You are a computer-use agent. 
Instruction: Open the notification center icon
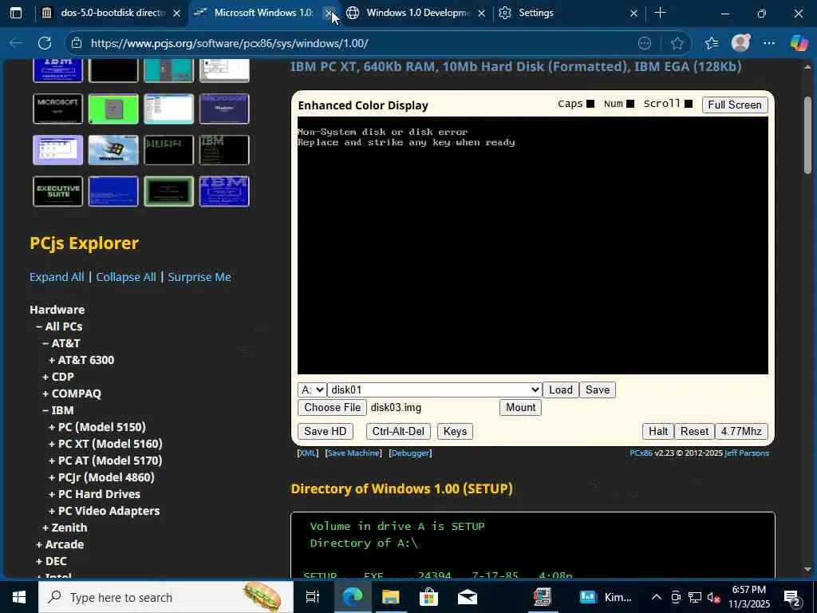(792, 597)
